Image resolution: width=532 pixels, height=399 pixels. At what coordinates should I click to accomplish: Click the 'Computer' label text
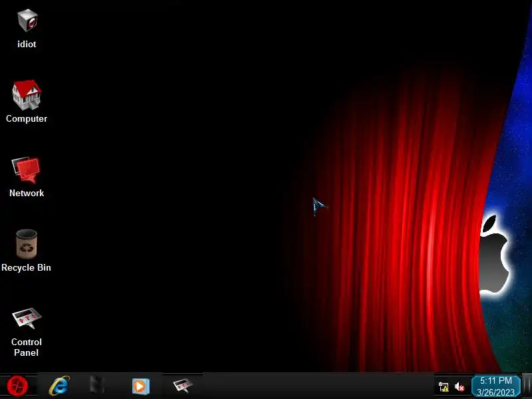point(27,119)
